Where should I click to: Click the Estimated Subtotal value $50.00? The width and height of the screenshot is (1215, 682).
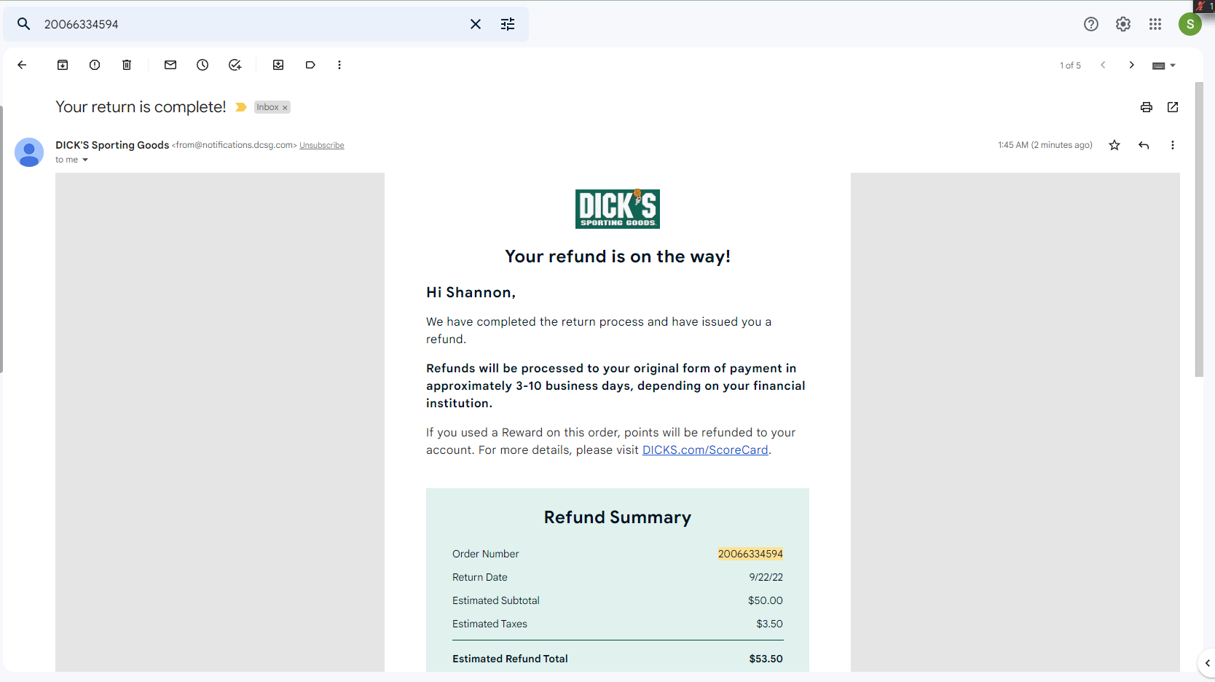pyautogui.click(x=766, y=600)
